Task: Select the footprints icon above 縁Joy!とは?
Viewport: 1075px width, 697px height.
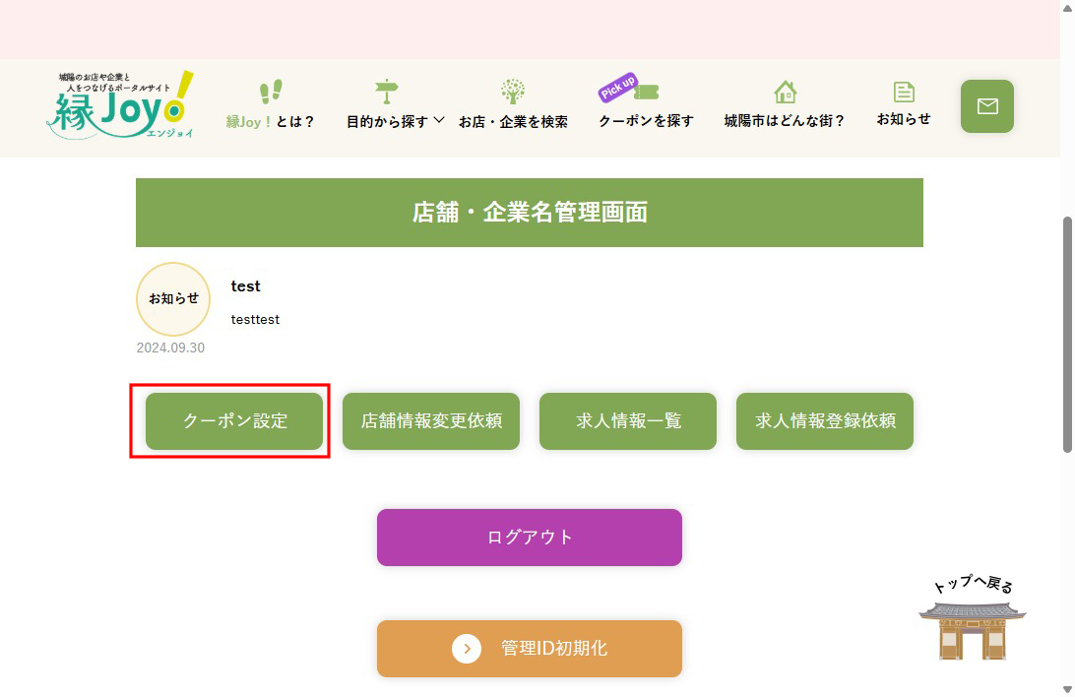Action: [272, 92]
